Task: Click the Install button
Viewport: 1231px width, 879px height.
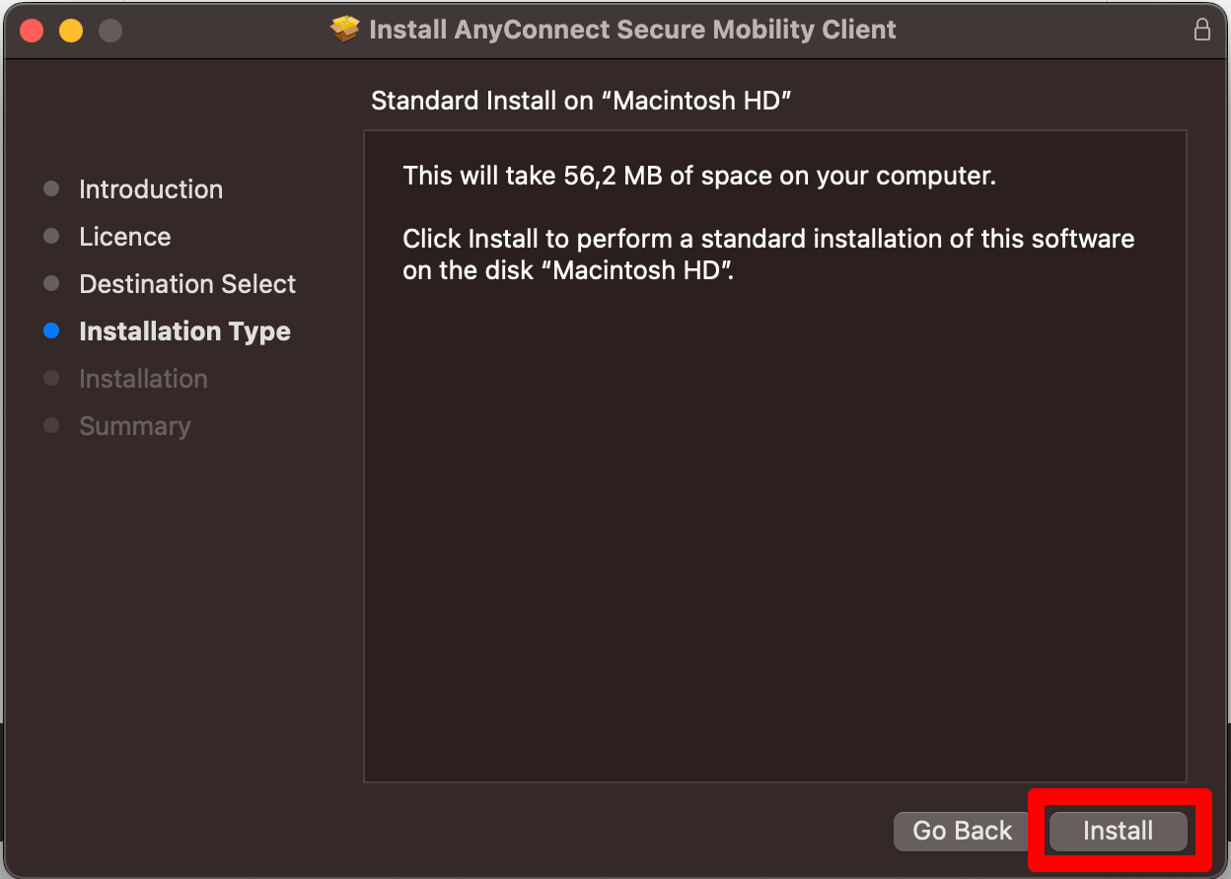Action: [x=1119, y=831]
